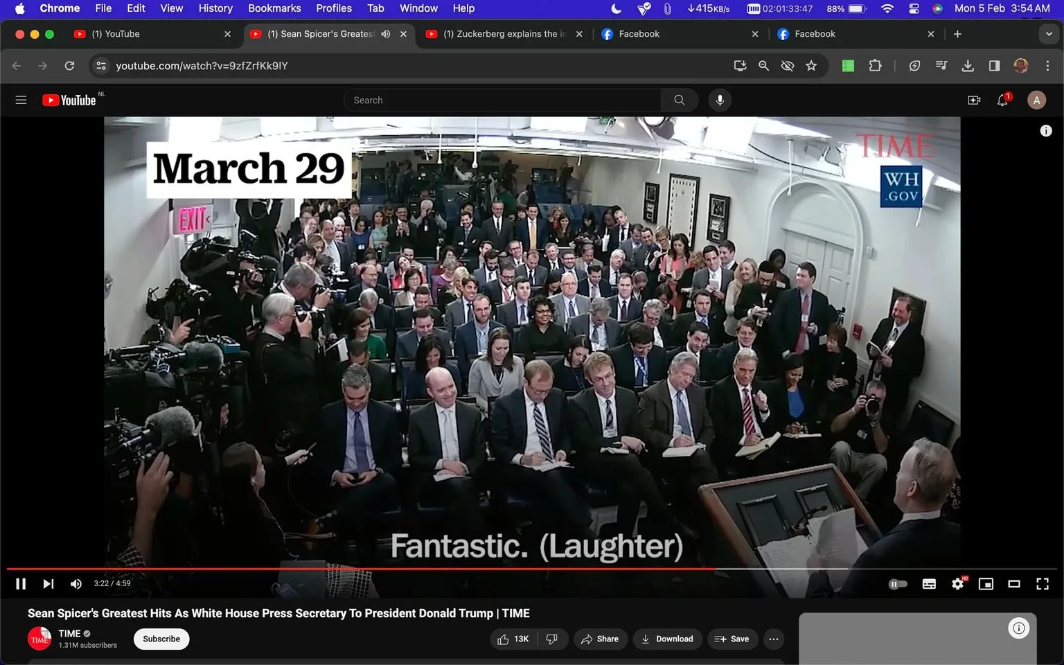Viewport: 1064px width, 665px height.
Task: Open the Bookmarks menu
Action: (x=274, y=8)
